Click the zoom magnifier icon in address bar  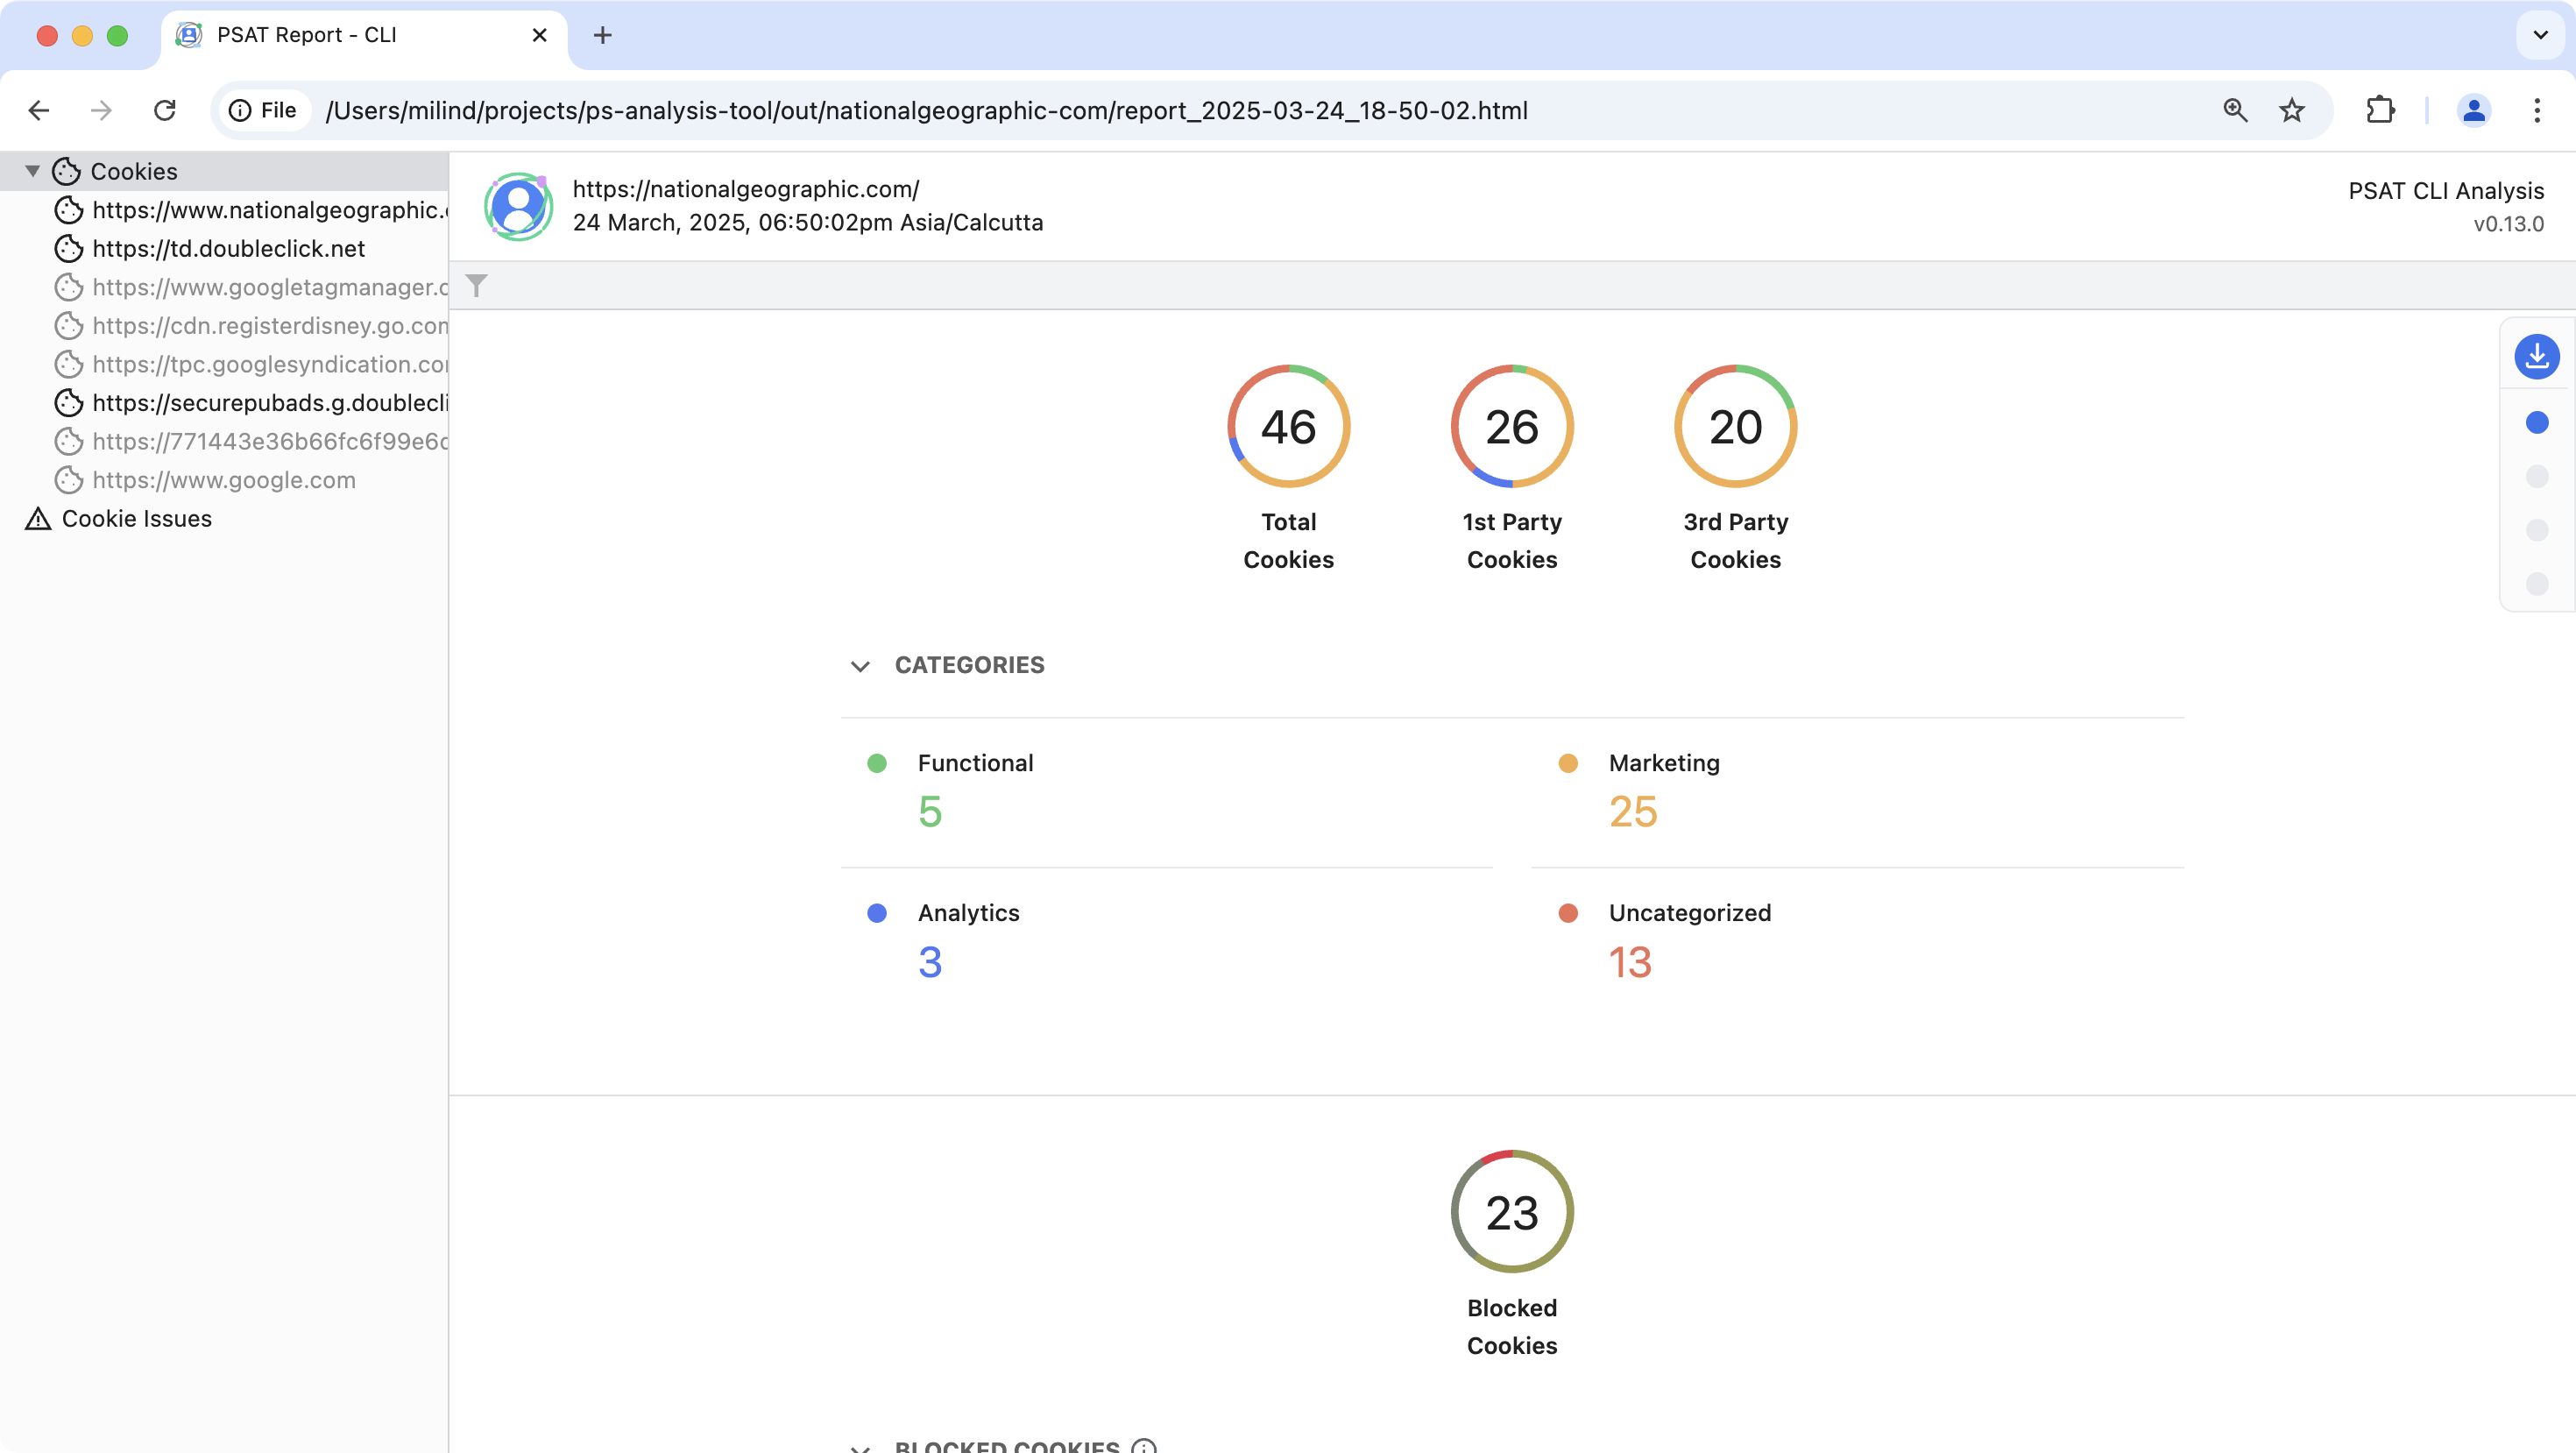coord(2235,111)
